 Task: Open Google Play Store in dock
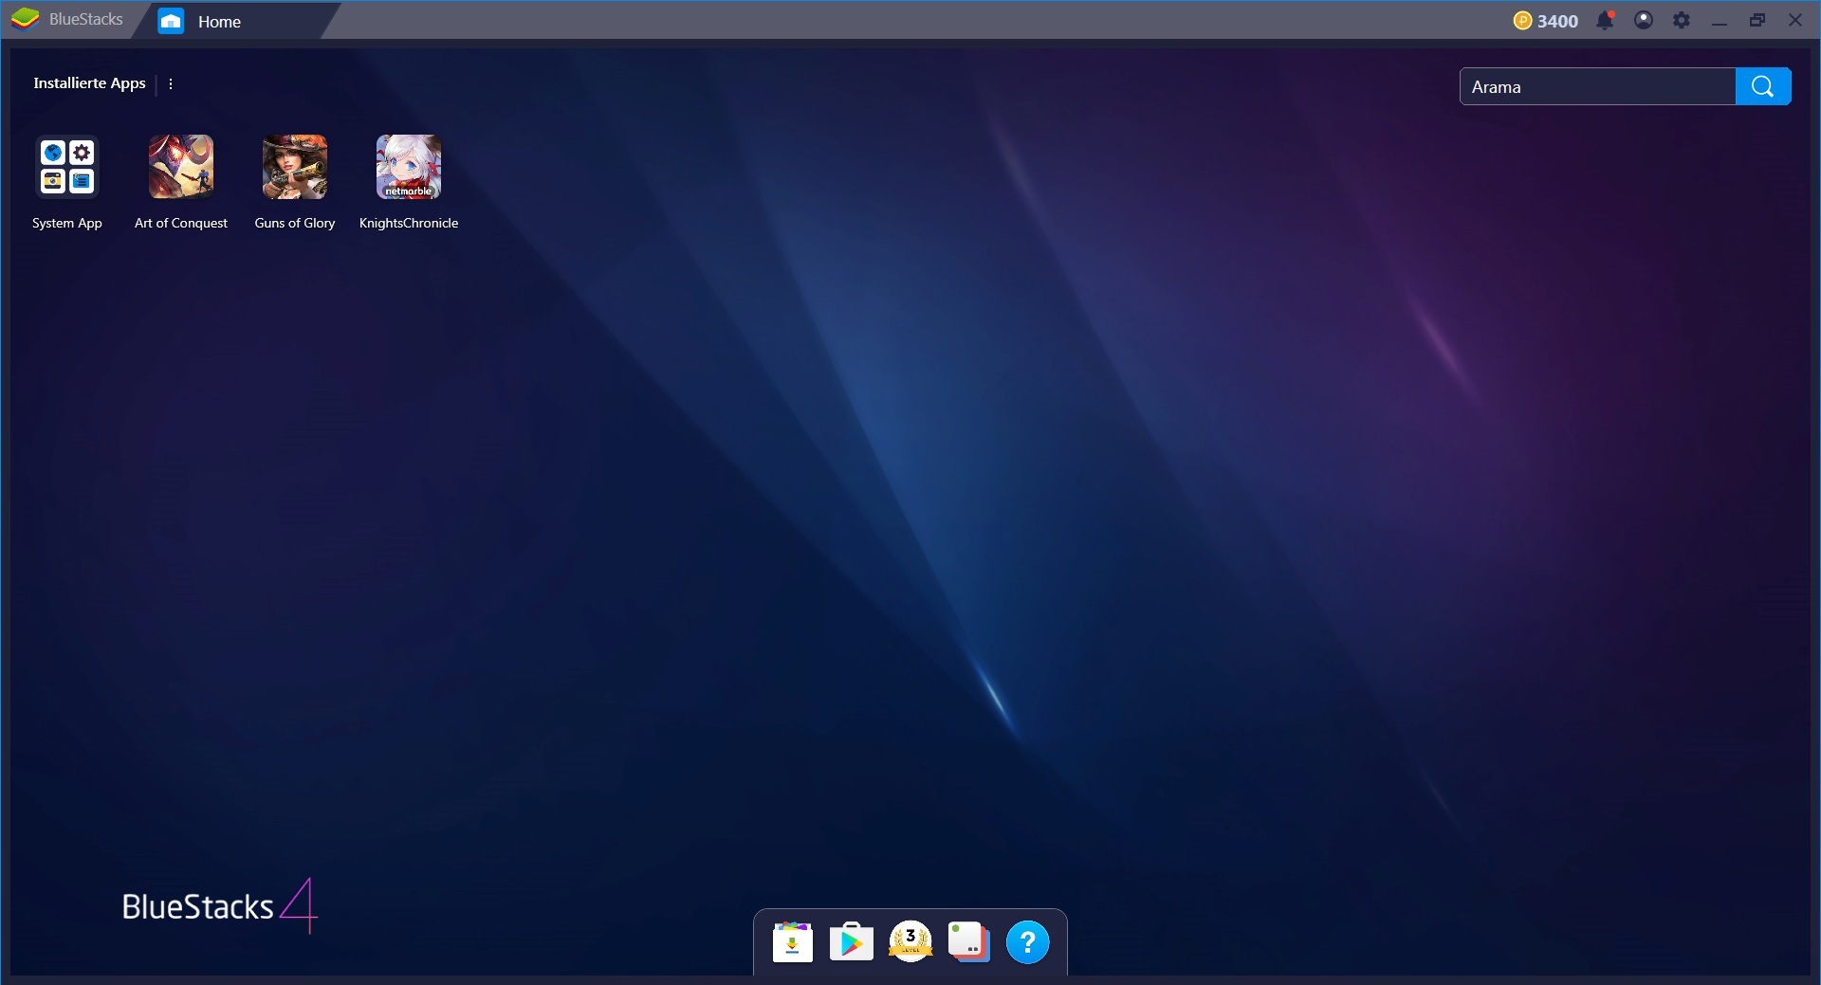click(852, 942)
